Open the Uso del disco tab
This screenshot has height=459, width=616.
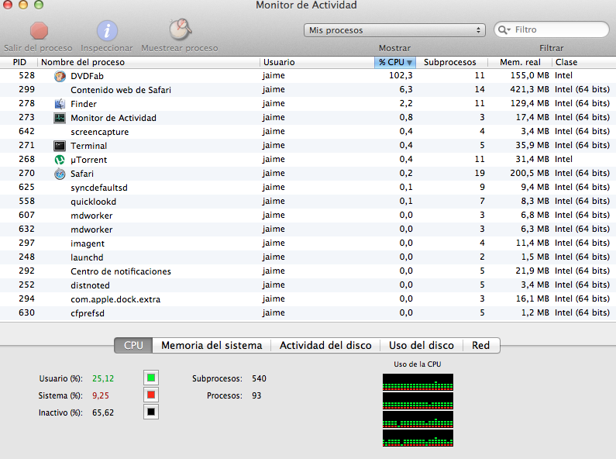point(422,346)
